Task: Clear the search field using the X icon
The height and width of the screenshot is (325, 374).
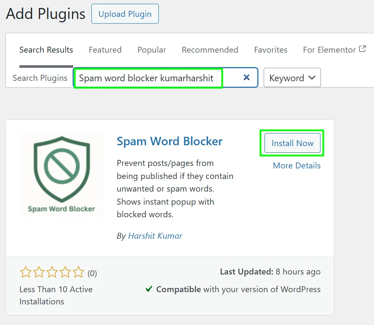Action: click(246, 77)
